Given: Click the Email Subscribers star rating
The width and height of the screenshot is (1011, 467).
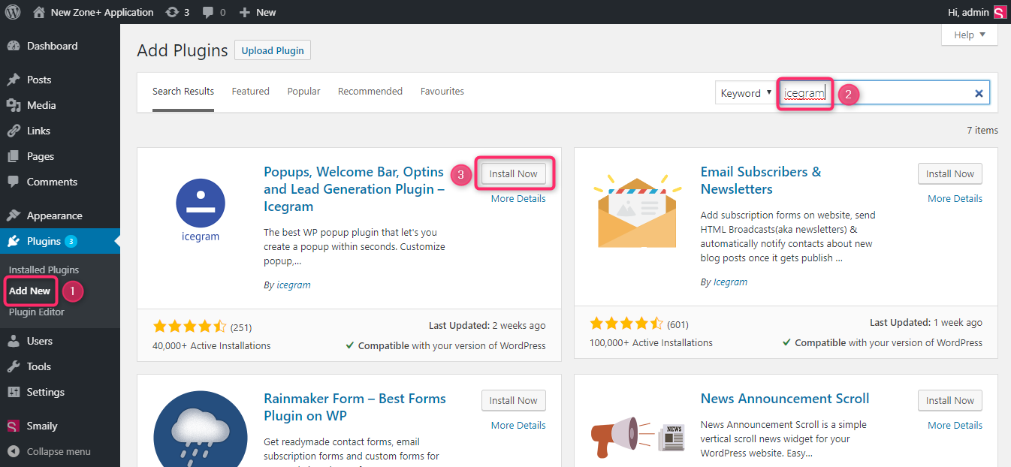Looking at the screenshot, I should pyautogui.click(x=626, y=324).
